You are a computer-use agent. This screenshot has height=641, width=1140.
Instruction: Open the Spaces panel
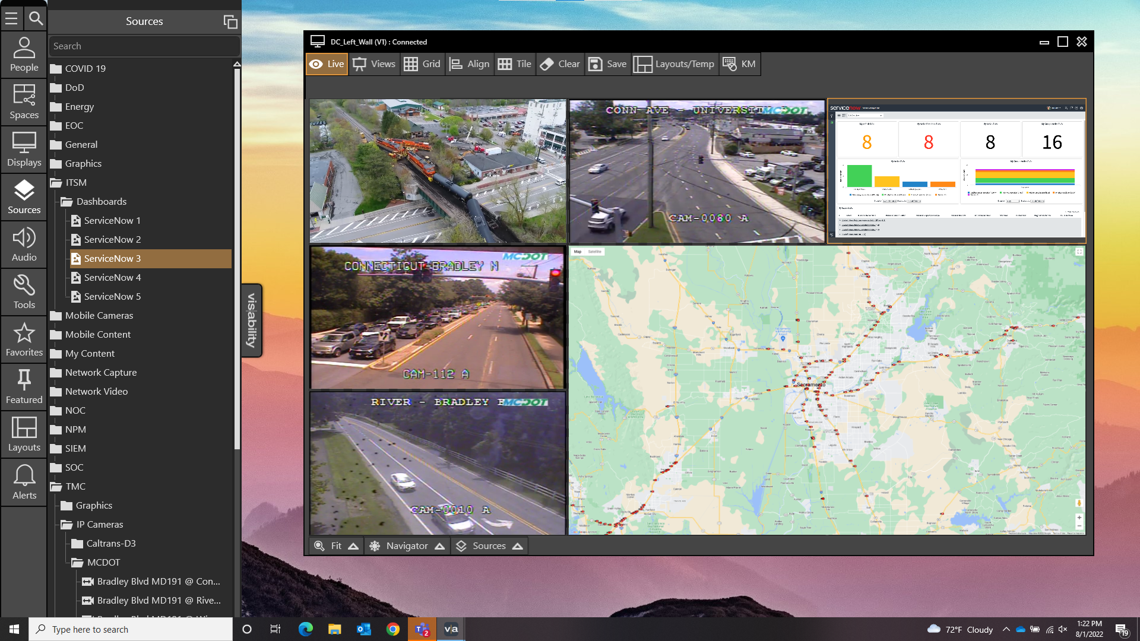(24, 102)
